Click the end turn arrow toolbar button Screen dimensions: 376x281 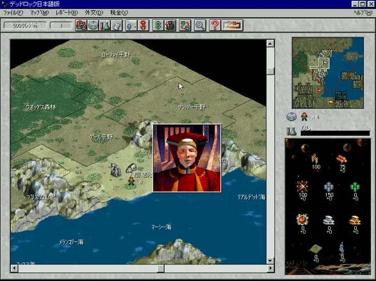click(x=232, y=26)
